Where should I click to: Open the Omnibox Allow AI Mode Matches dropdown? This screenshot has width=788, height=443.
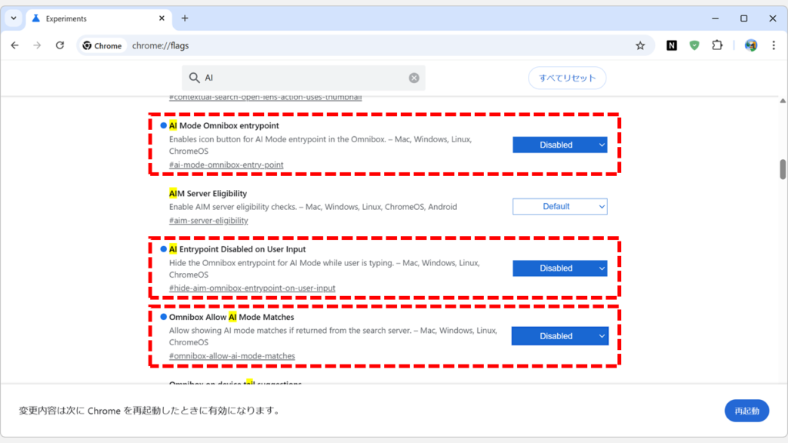coord(559,335)
